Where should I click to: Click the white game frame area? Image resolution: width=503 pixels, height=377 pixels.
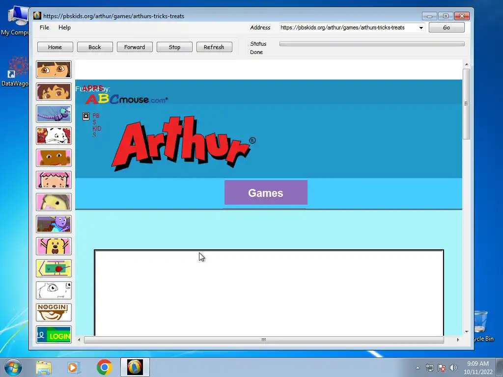coord(269,293)
